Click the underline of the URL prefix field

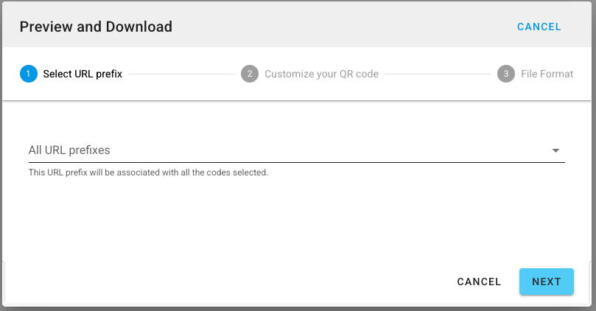tap(297, 162)
